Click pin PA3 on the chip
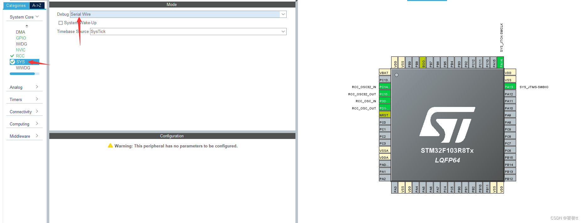Screen dimensions: 583x223 point(395,188)
